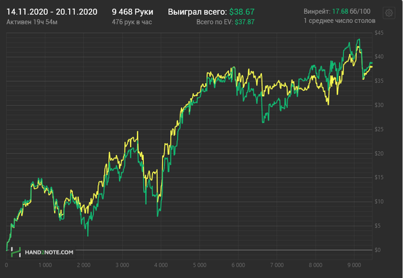This screenshot has height=278, width=403.
Task: Click the $5 y-axis label
Action: [x=377, y=226]
